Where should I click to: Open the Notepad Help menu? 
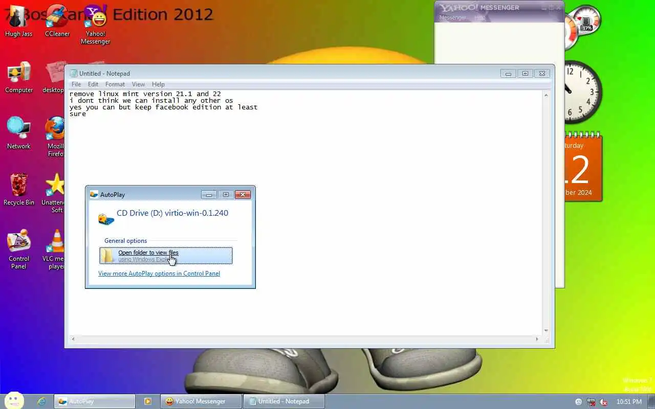[x=158, y=84]
